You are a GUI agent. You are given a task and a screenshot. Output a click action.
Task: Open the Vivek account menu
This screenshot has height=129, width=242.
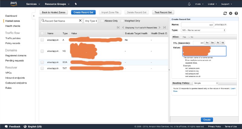pyautogui.click(x=199, y=4)
